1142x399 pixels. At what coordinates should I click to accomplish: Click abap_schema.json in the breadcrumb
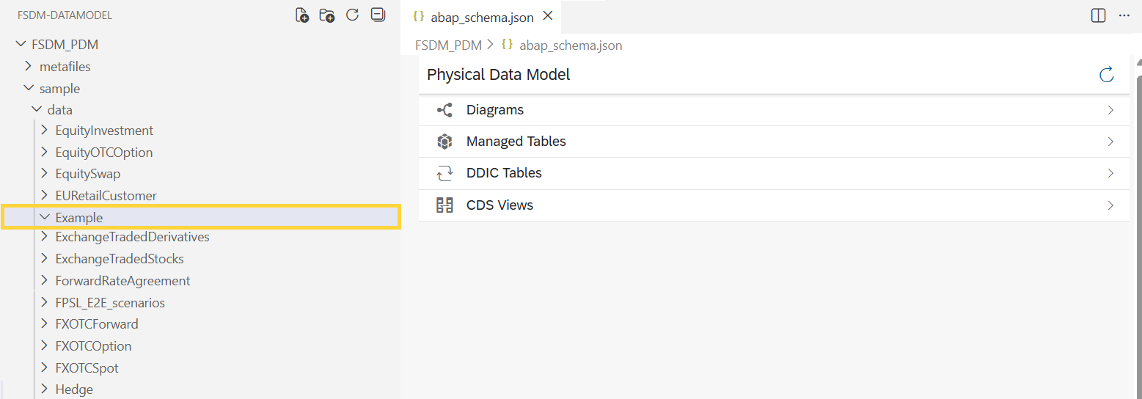coord(571,45)
